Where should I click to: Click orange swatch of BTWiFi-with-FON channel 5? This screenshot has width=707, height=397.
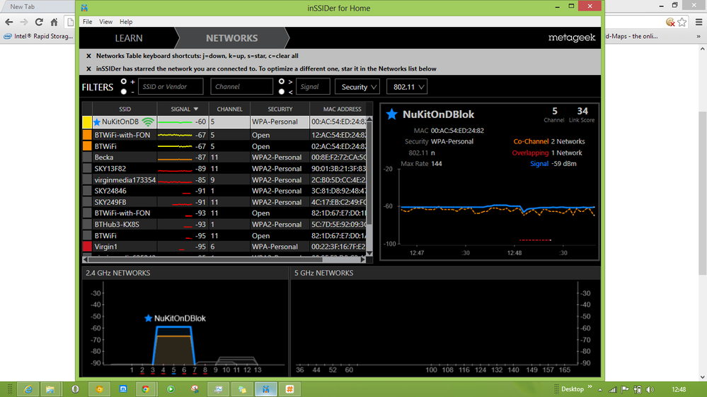87,135
